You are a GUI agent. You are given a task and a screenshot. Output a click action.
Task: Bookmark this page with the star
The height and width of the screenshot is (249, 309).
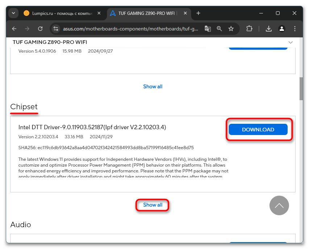231,29
